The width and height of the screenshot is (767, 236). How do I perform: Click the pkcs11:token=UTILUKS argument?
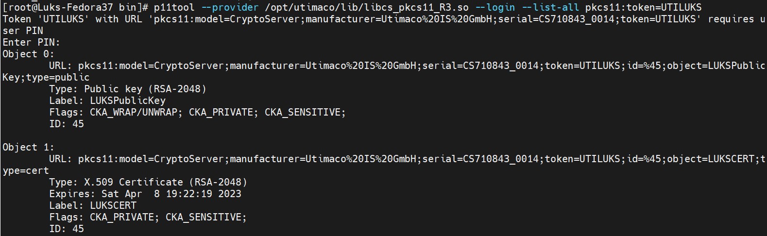pos(644,7)
